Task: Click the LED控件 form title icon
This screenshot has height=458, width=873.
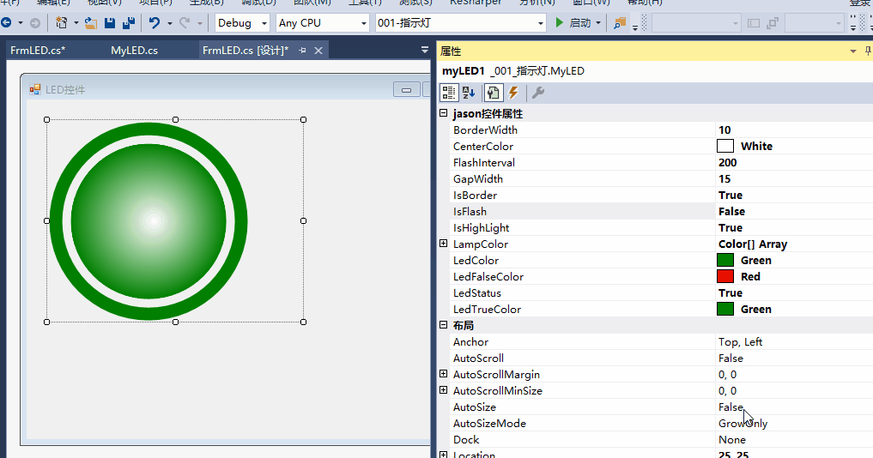Action: pos(35,89)
